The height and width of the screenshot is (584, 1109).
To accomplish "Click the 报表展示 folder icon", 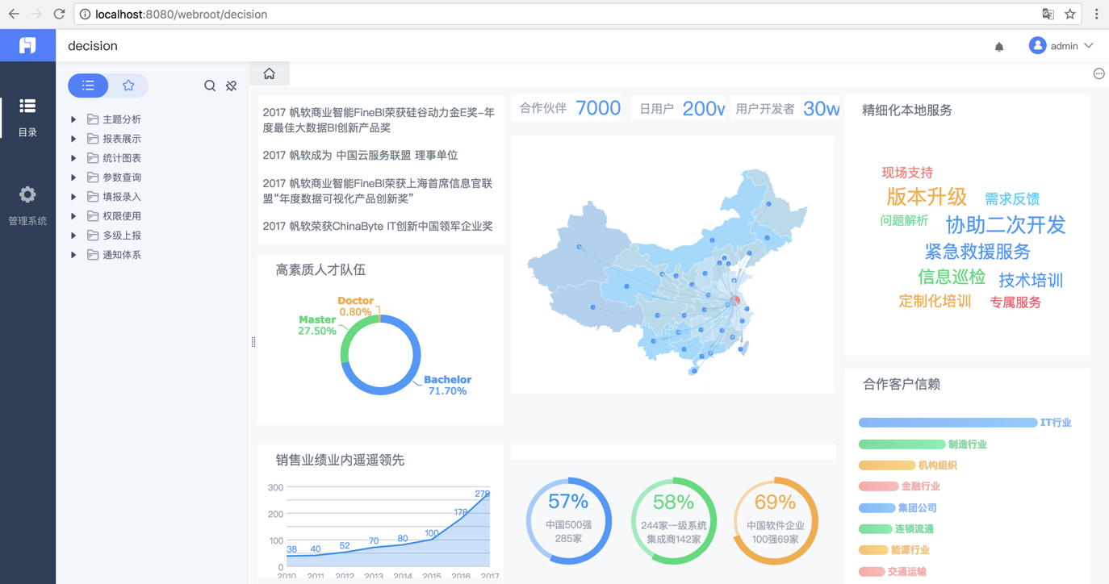I will click(93, 139).
